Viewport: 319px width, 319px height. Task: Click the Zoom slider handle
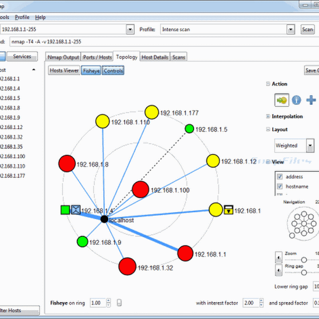point(304,260)
